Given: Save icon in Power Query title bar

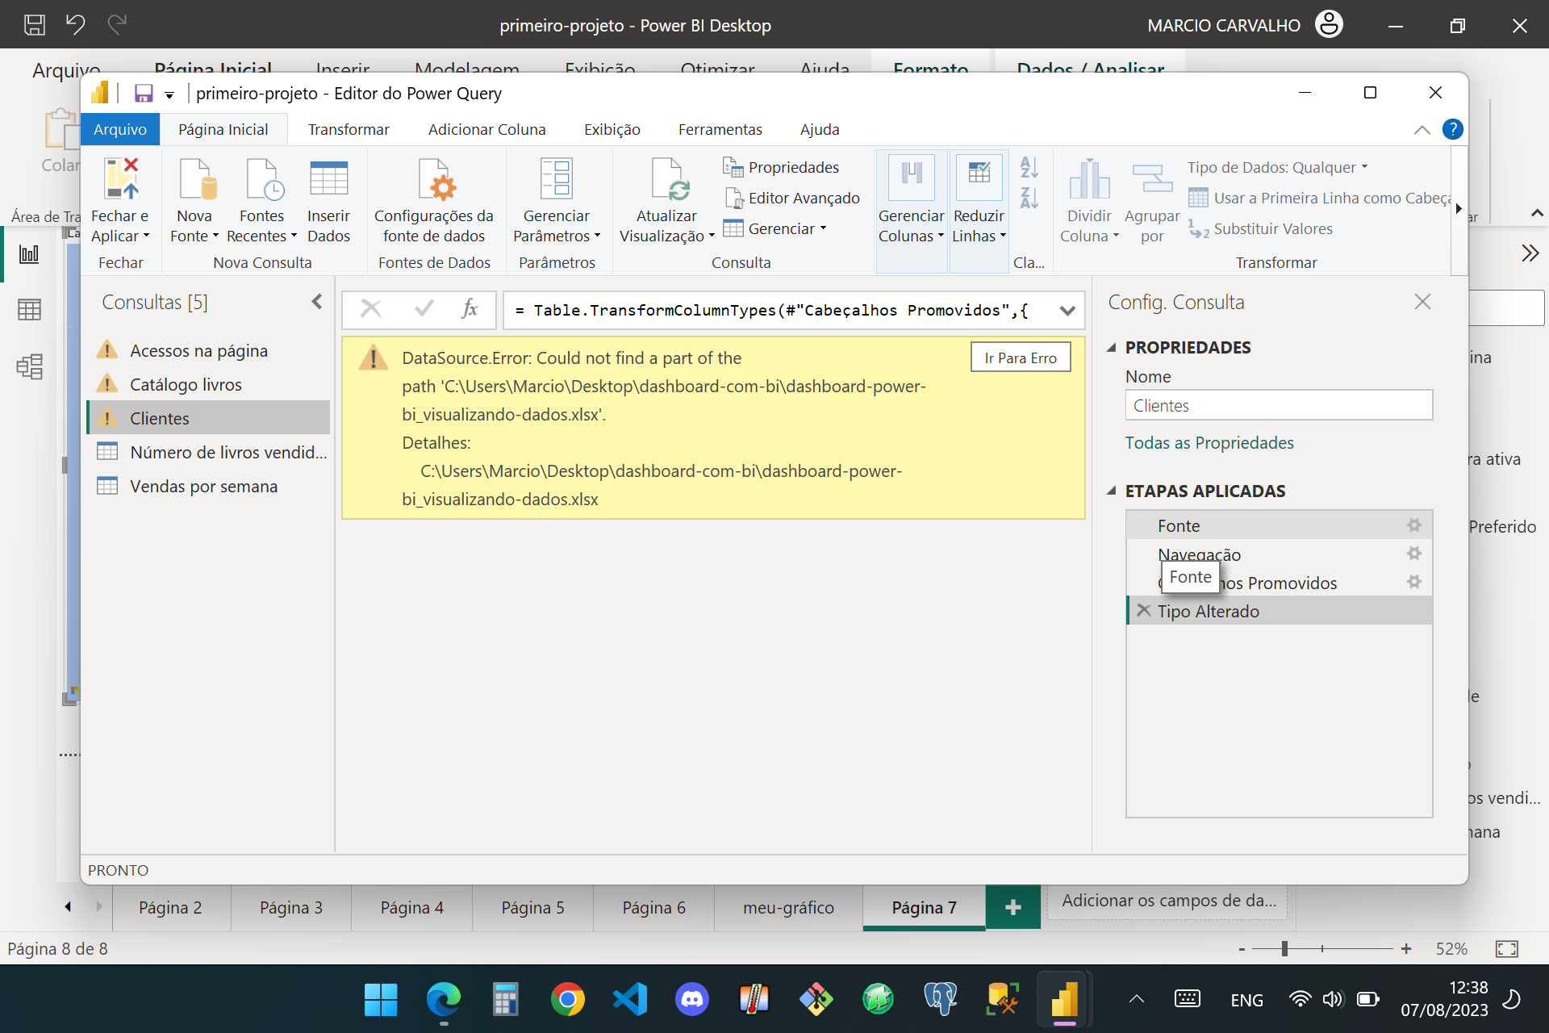Looking at the screenshot, I should 144,94.
